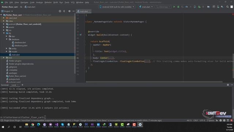Hide the Terminal panel with minus icon
The width and height of the screenshot is (234, 132).
click(x=232, y=85)
